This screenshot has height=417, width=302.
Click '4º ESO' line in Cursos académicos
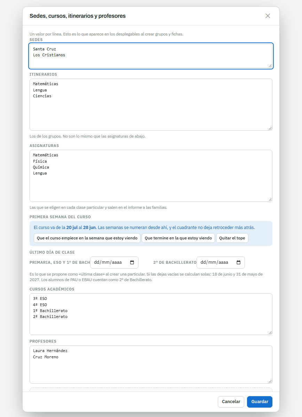tap(40, 305)
